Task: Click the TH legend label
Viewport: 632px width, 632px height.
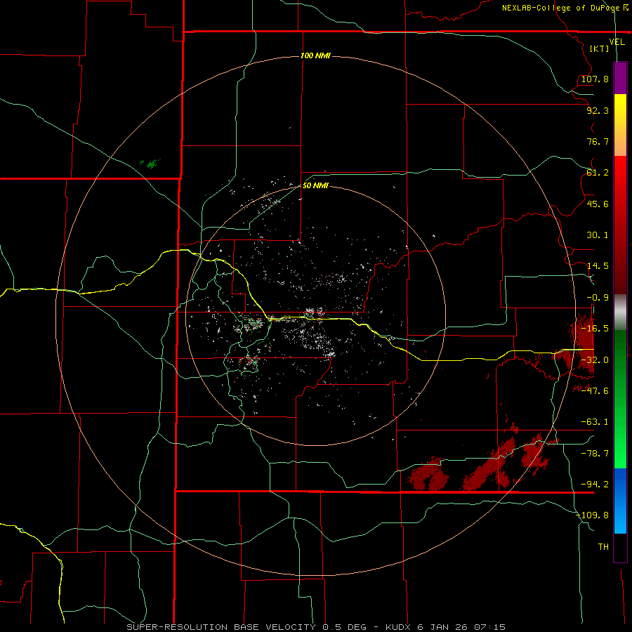Action: (x=603, y=547)
